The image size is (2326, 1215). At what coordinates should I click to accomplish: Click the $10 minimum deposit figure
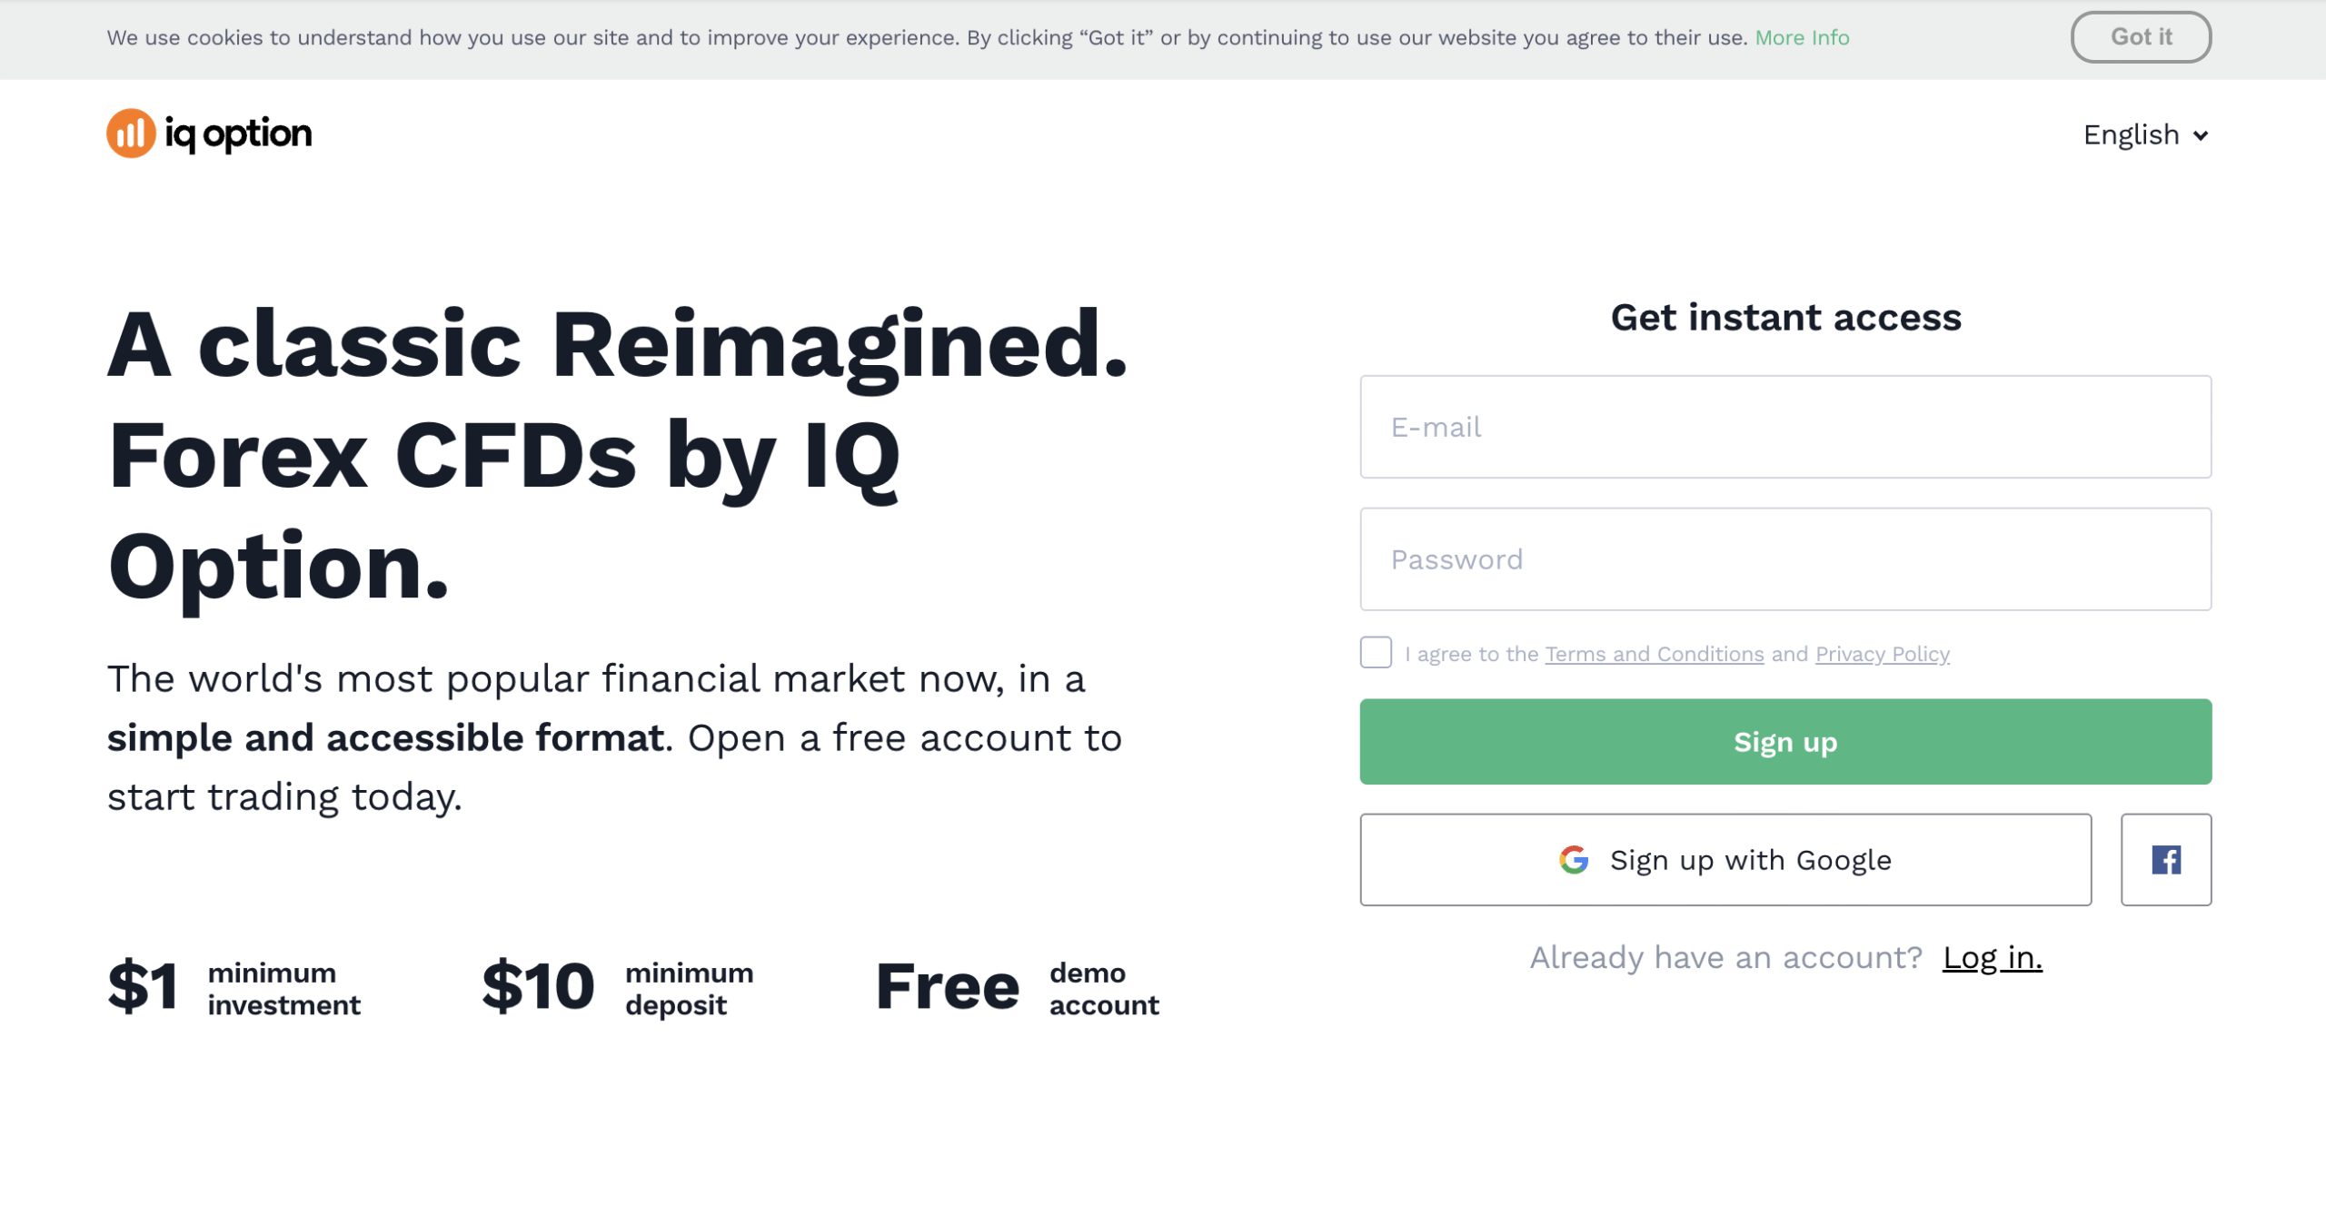point(538,987)
